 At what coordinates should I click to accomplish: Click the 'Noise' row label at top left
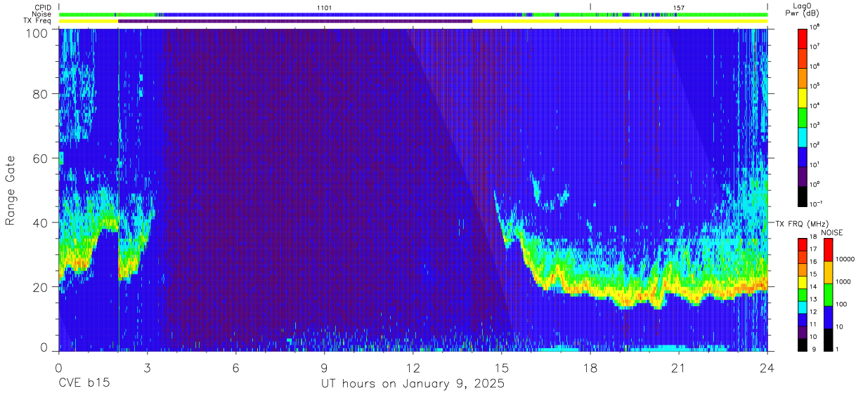click(x=42, y=14)
